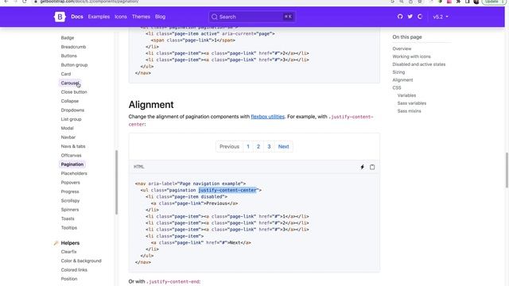Open the Themes nav item
The width and height of the screenshot is (509, 286).
(141, 17)
